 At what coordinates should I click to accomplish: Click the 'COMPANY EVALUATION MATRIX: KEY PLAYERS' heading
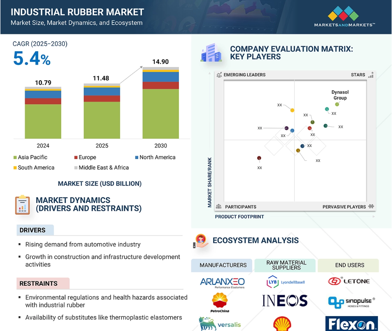point(291,53)
